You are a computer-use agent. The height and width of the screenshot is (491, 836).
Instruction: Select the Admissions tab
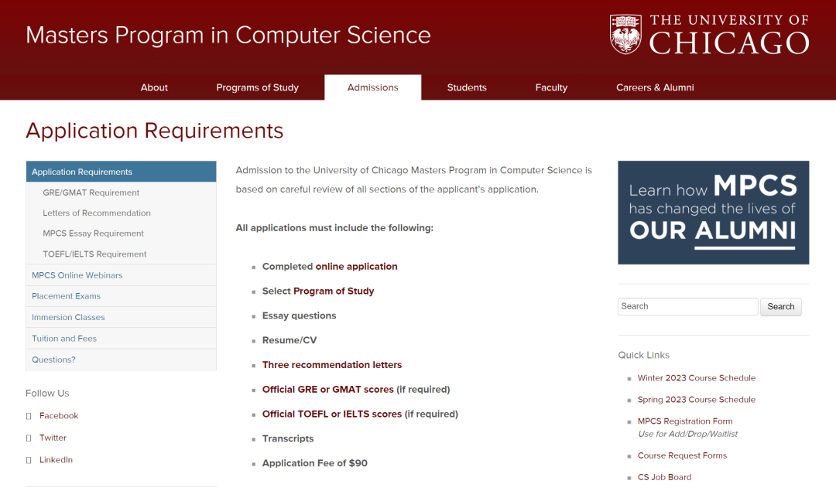[372, 87]
